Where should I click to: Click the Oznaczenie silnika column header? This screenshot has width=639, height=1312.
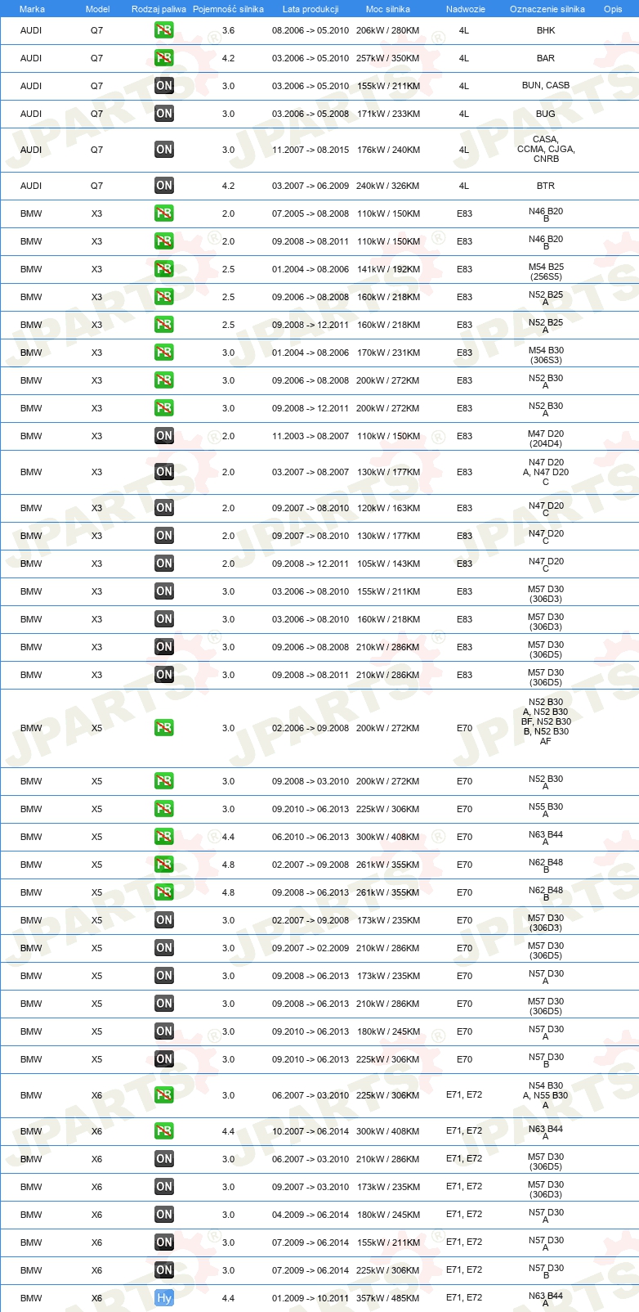click(x=547, y=9)
